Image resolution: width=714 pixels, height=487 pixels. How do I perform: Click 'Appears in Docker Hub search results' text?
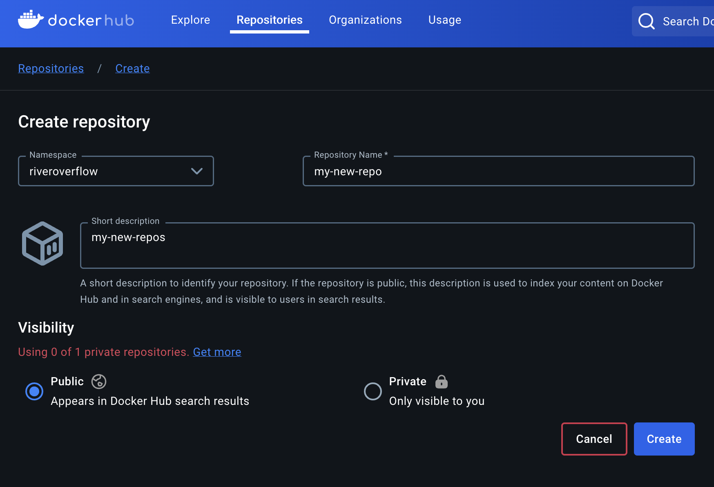pyautogui.click(x=150, y=401)
